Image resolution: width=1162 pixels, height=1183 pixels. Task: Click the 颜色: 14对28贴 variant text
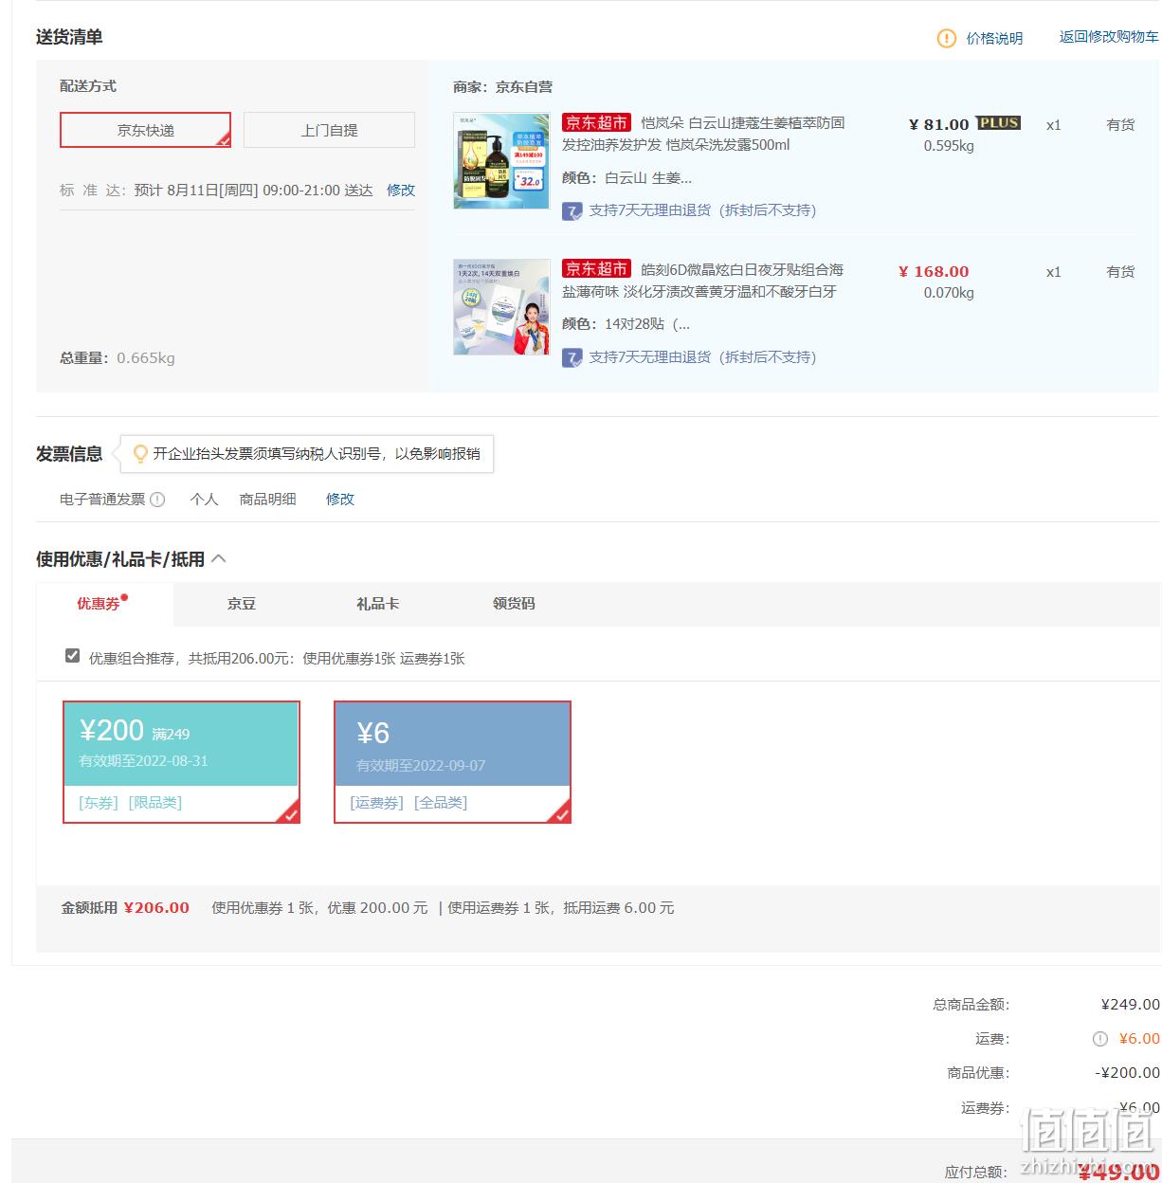click(x=626, y=324)
